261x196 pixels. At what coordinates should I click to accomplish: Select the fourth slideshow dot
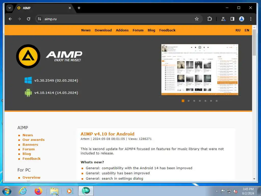click(200, 101)
